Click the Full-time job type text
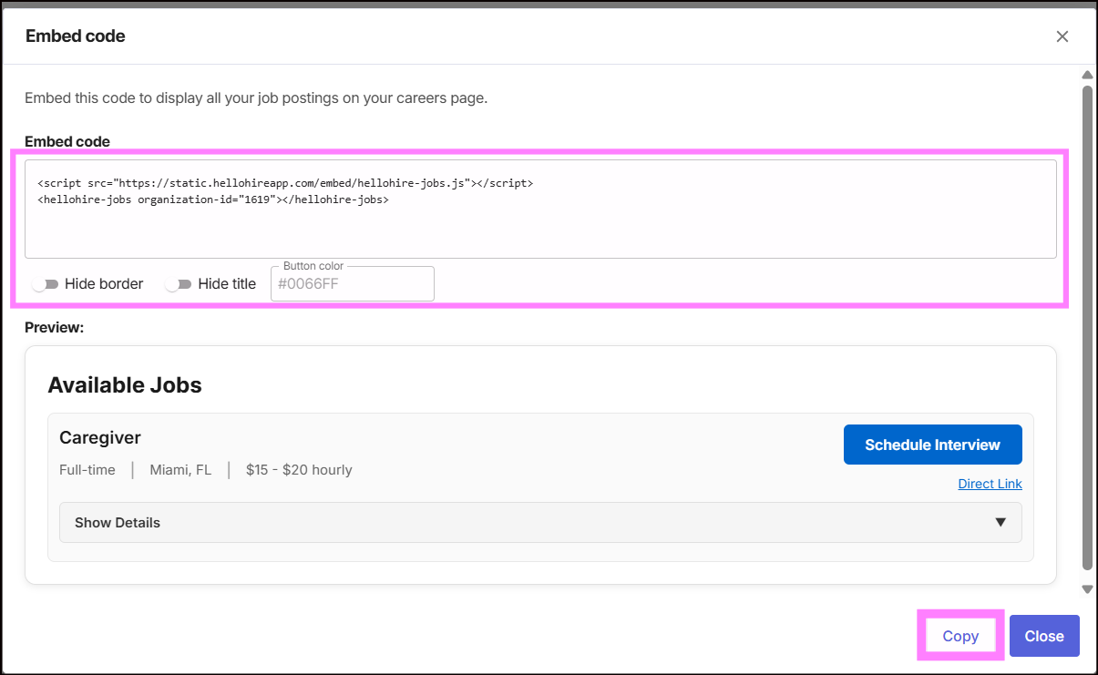This screenshot has height=675, width=1098. click(87, 470)
